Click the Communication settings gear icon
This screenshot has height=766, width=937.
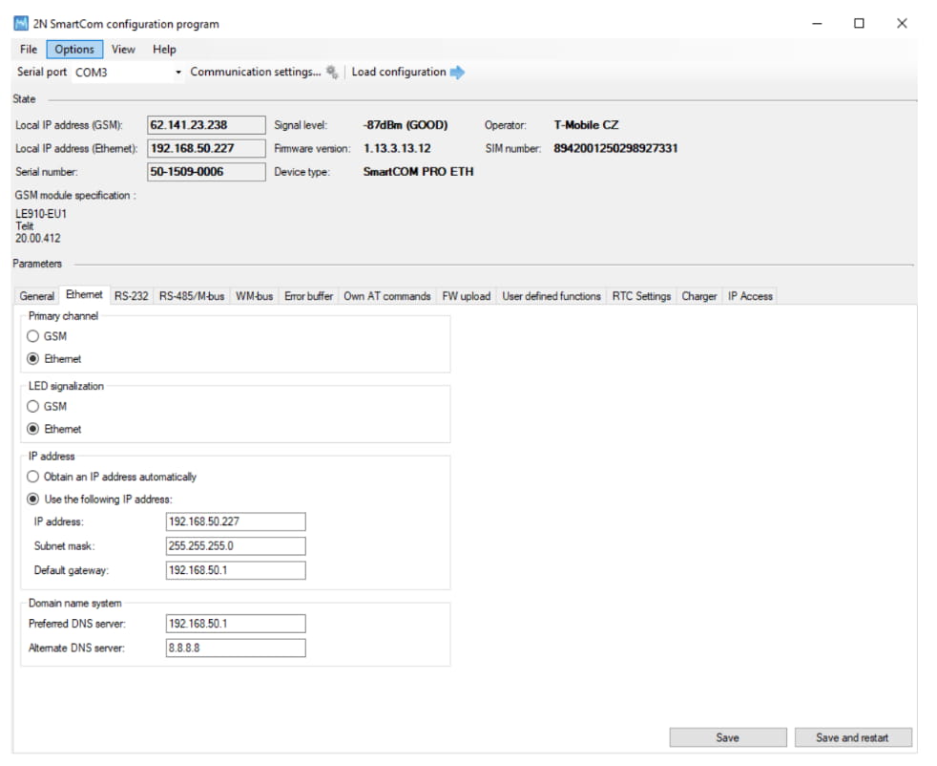click(332, 73)
